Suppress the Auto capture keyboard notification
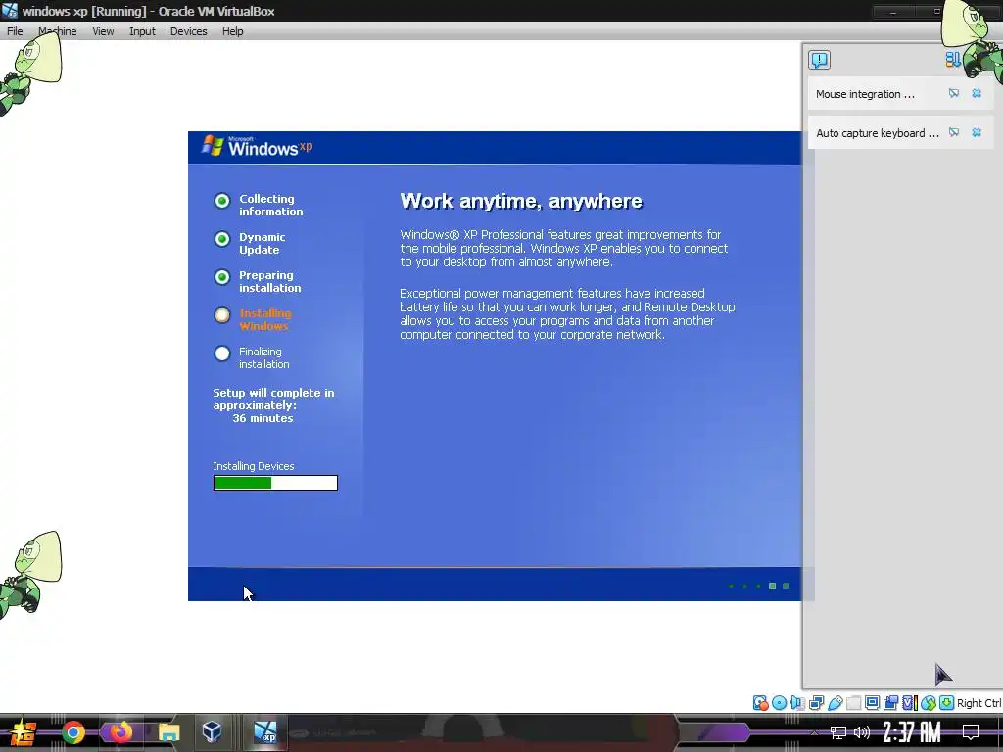This screenshot has height=752, width=1003. tap(954, 132)
